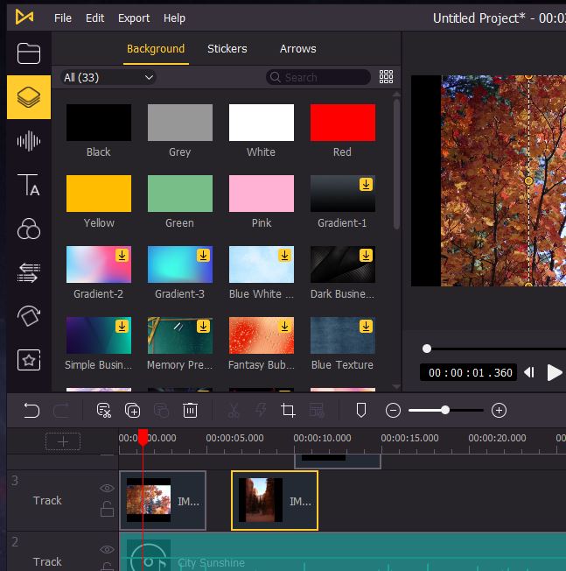The width and height of the screenshot is (566, 571).
Task: Expand the All (33) category dropdown
Action: tap(108, 77)
